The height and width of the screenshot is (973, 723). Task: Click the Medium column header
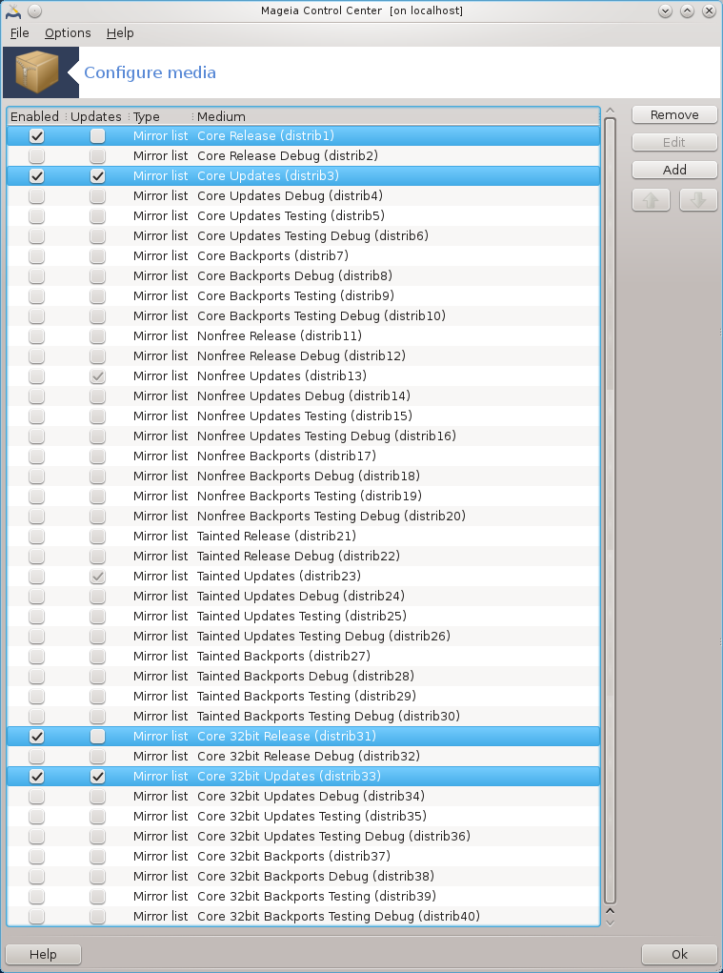[x=397, y=116]
